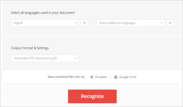Click the 'Save converted files into my' text

(66, 77)
